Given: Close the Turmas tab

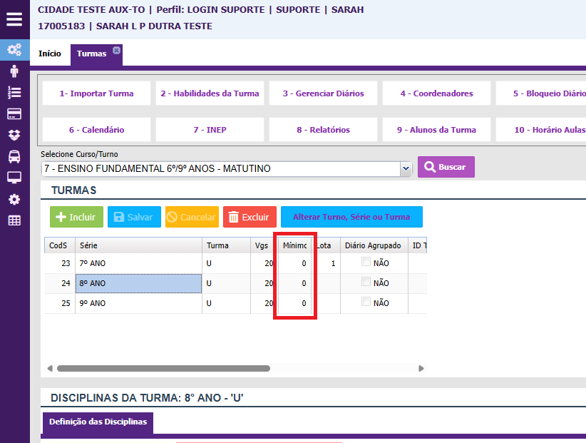Looking at the screenshot, I should click(x=117, y=50).
